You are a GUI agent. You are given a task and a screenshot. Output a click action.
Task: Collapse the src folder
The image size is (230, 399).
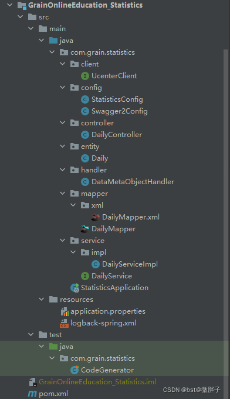21,17
